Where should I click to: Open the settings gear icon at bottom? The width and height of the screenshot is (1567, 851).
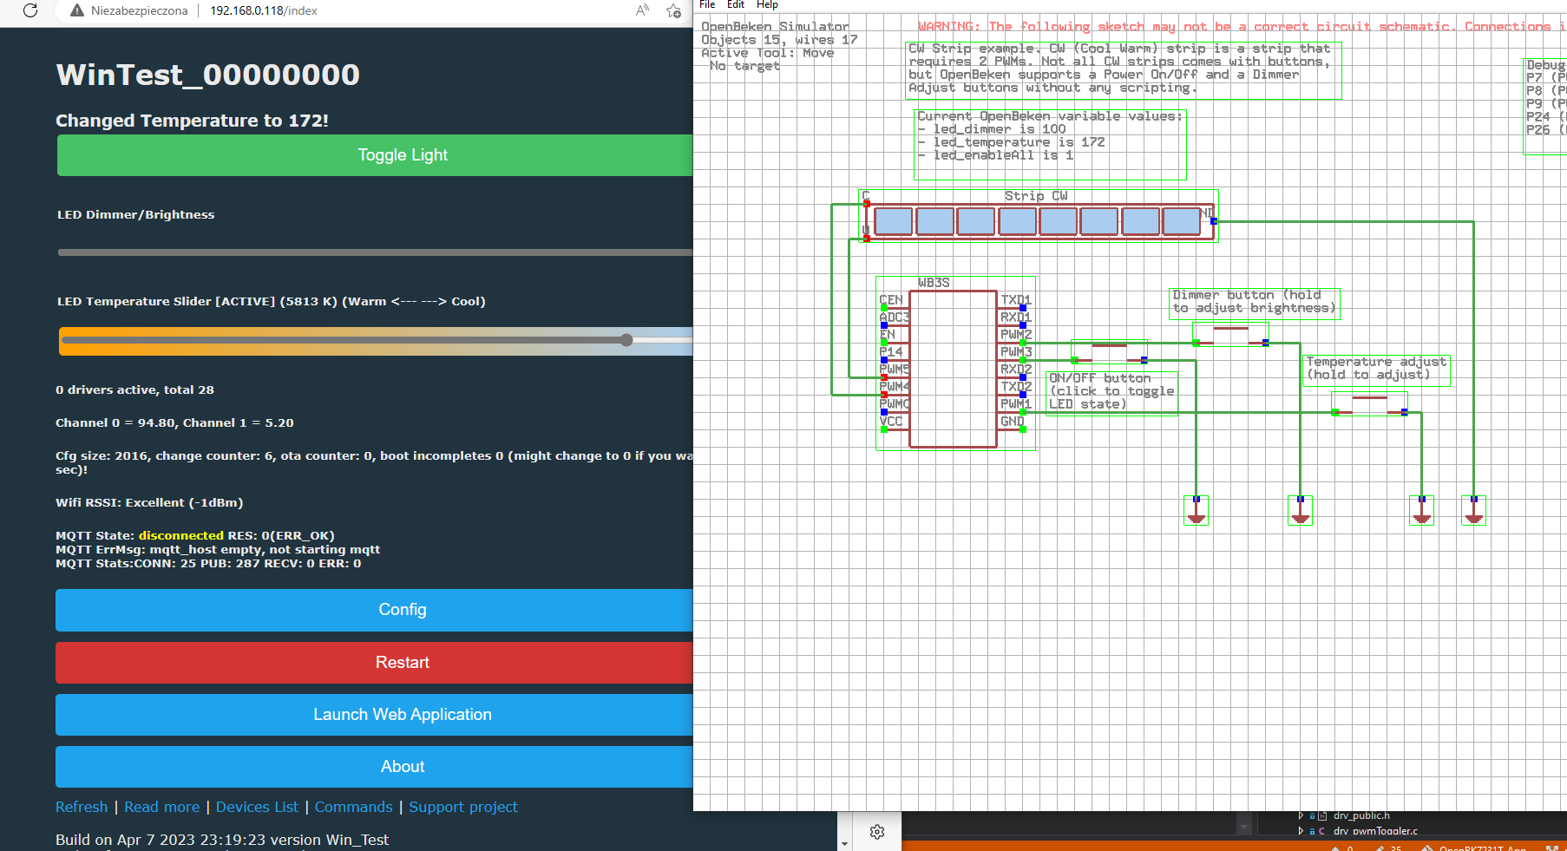point(877,832)
